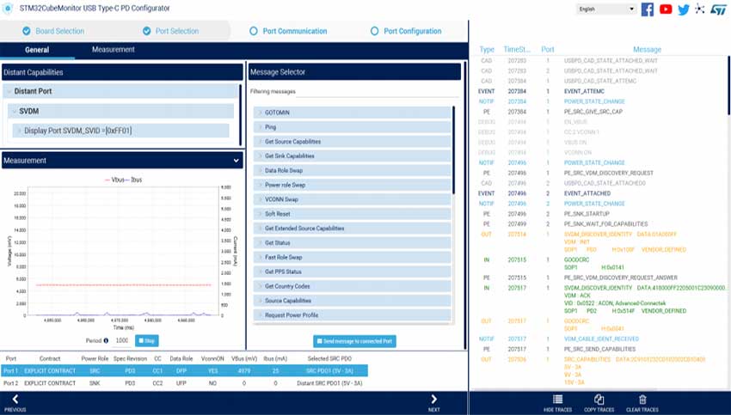Screen dimensions: 731x415
Task: Switch to the Measurement tab
Action: [114, 50]
